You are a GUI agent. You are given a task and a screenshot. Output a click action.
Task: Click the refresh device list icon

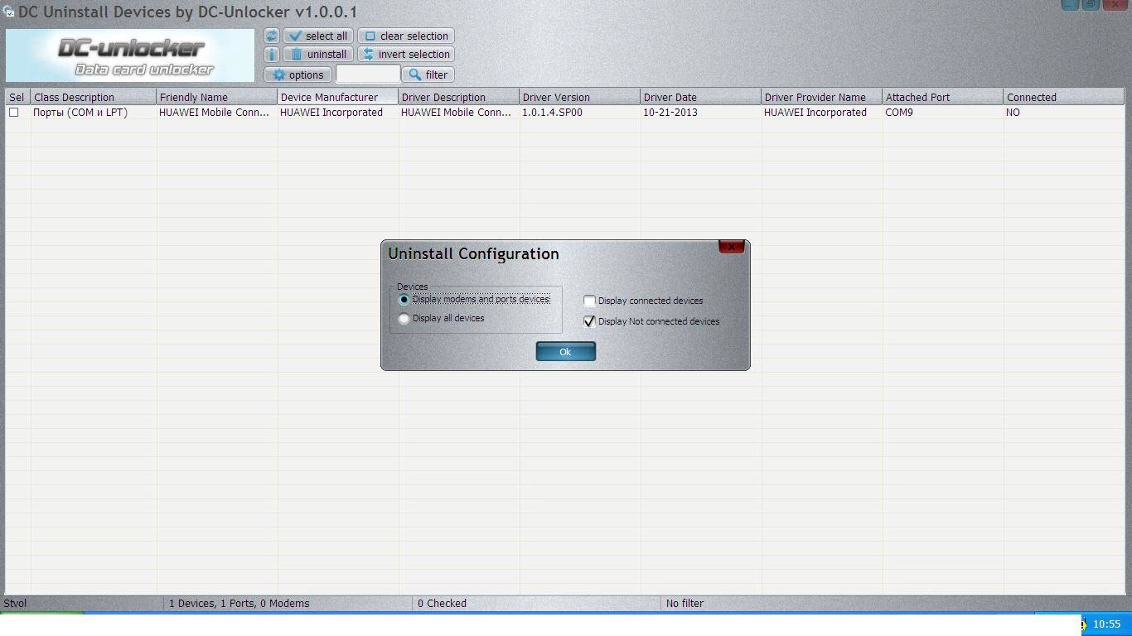click(272, 36)
